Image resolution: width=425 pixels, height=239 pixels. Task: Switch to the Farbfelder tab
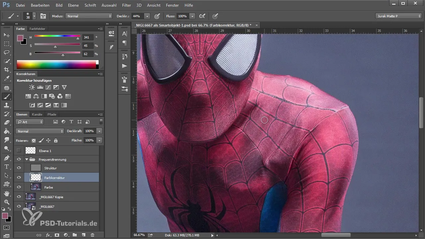[x=37, y=29]
